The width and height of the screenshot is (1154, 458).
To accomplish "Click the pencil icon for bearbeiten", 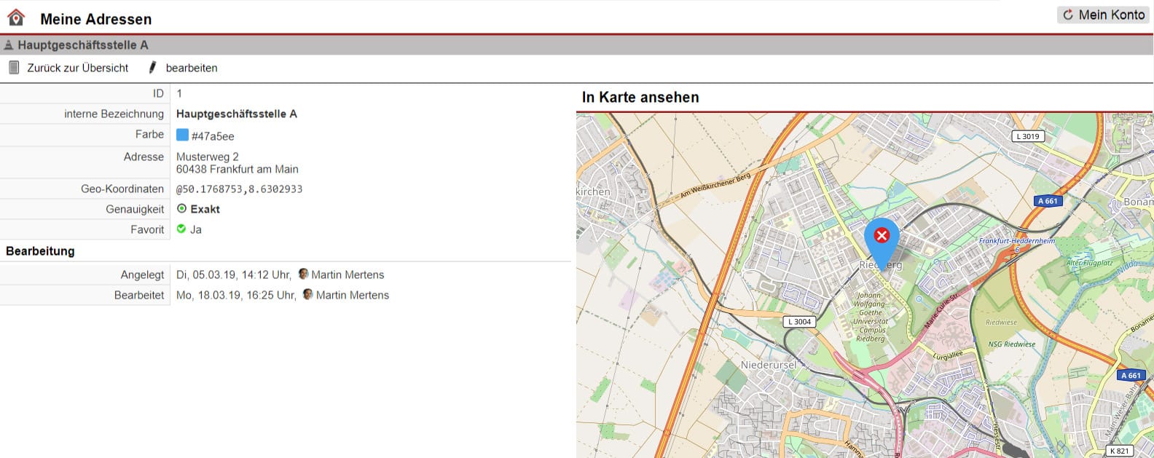I will [x=152, y=68].
